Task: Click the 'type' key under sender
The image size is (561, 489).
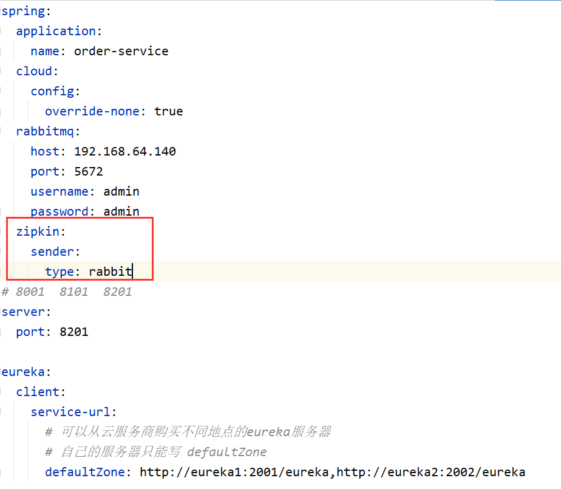Action: point(59,272)
